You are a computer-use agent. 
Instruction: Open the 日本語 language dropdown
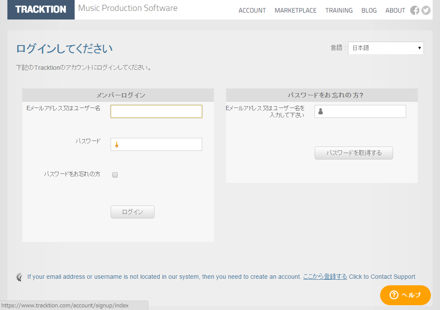(x=386, y=48)
